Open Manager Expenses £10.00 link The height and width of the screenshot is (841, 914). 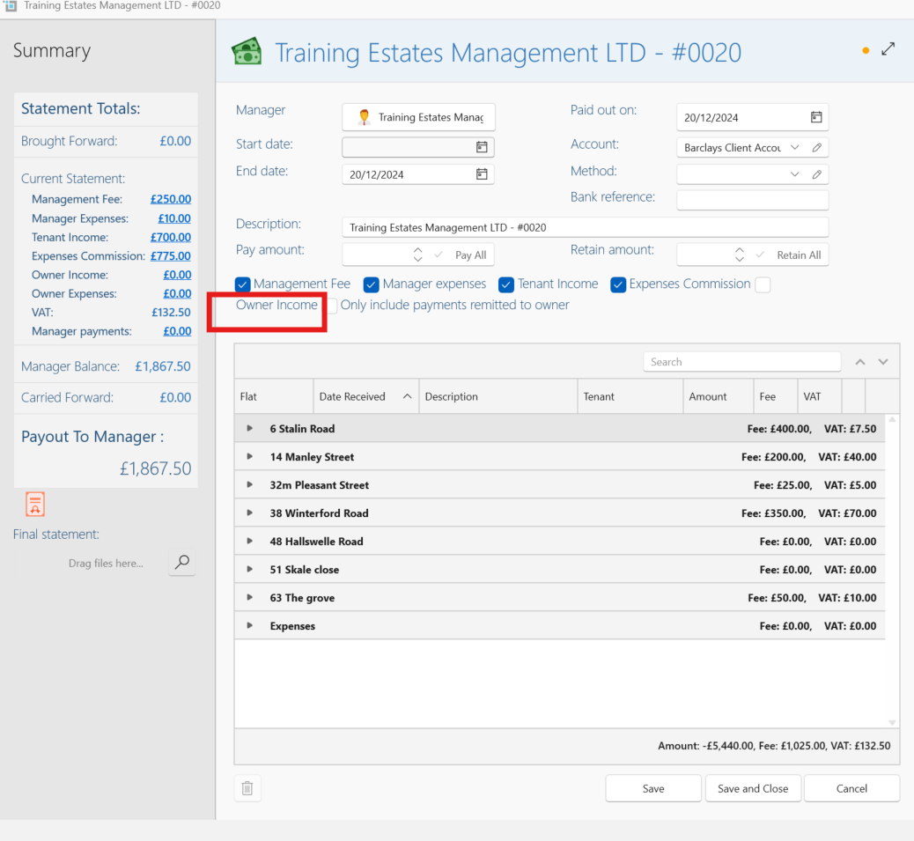click(x=174, y=218)
